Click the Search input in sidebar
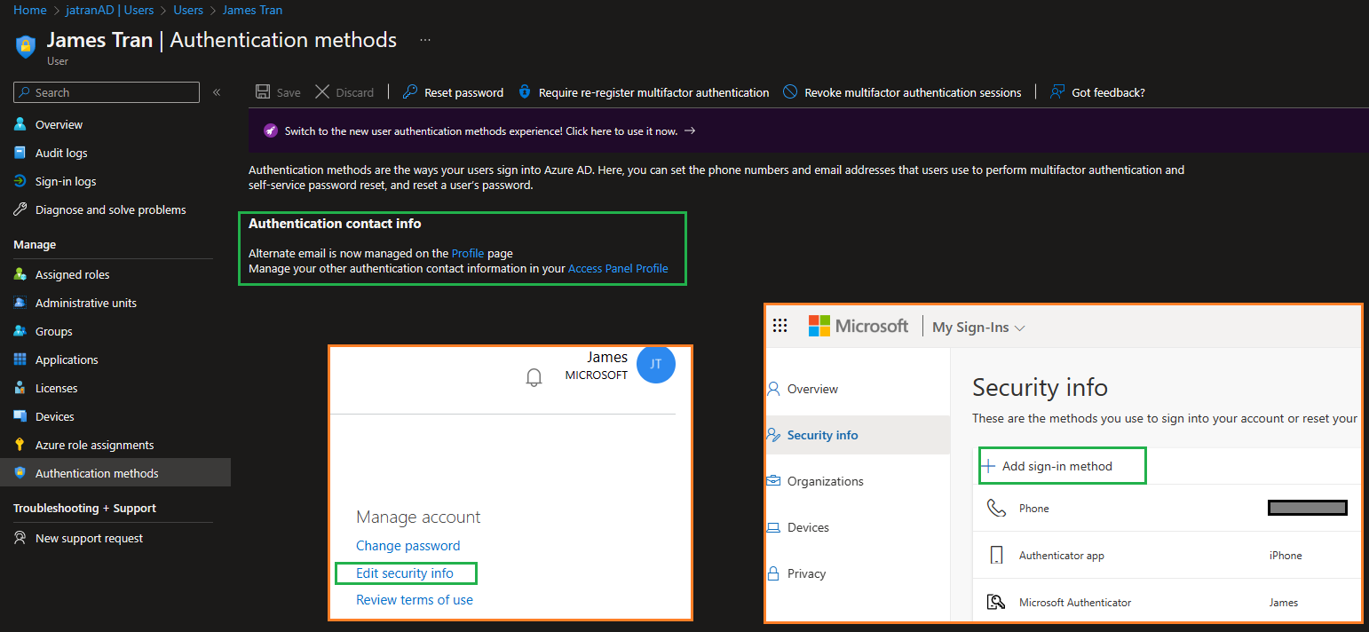1369x632 pixels. (x=107, y=92)
